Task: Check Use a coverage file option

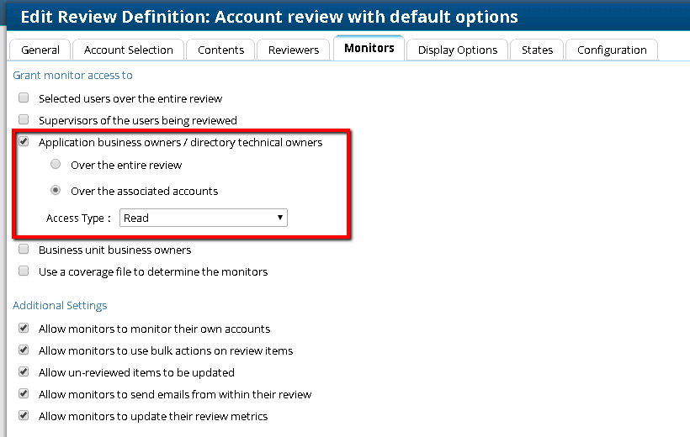Action: (24, 271)
